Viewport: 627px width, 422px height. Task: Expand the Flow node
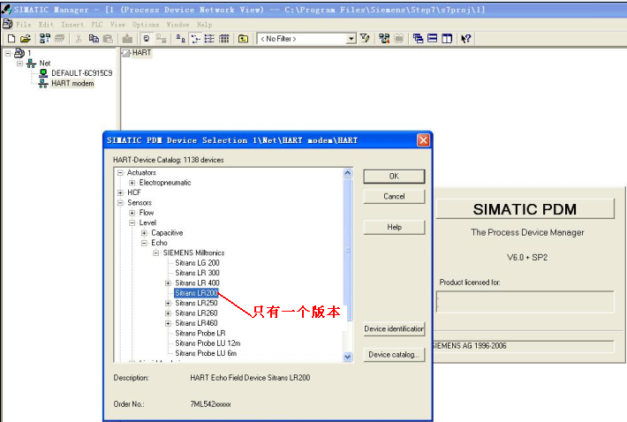click(132, 213)
